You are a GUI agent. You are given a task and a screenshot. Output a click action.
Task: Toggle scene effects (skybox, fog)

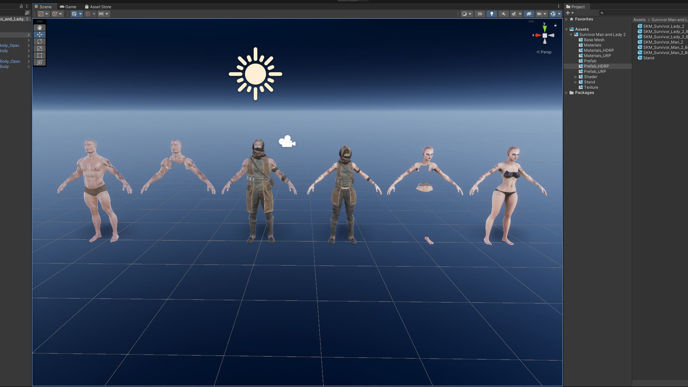[514, 14]
